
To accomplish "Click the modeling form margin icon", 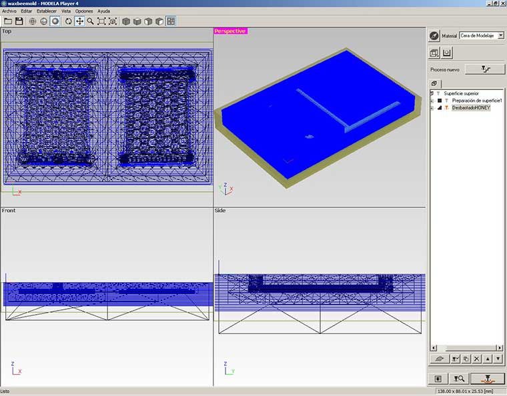I will click(x=446, y=53).
